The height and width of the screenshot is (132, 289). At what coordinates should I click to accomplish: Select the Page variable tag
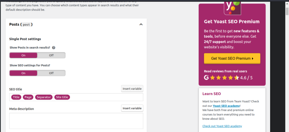coord(28,97)
